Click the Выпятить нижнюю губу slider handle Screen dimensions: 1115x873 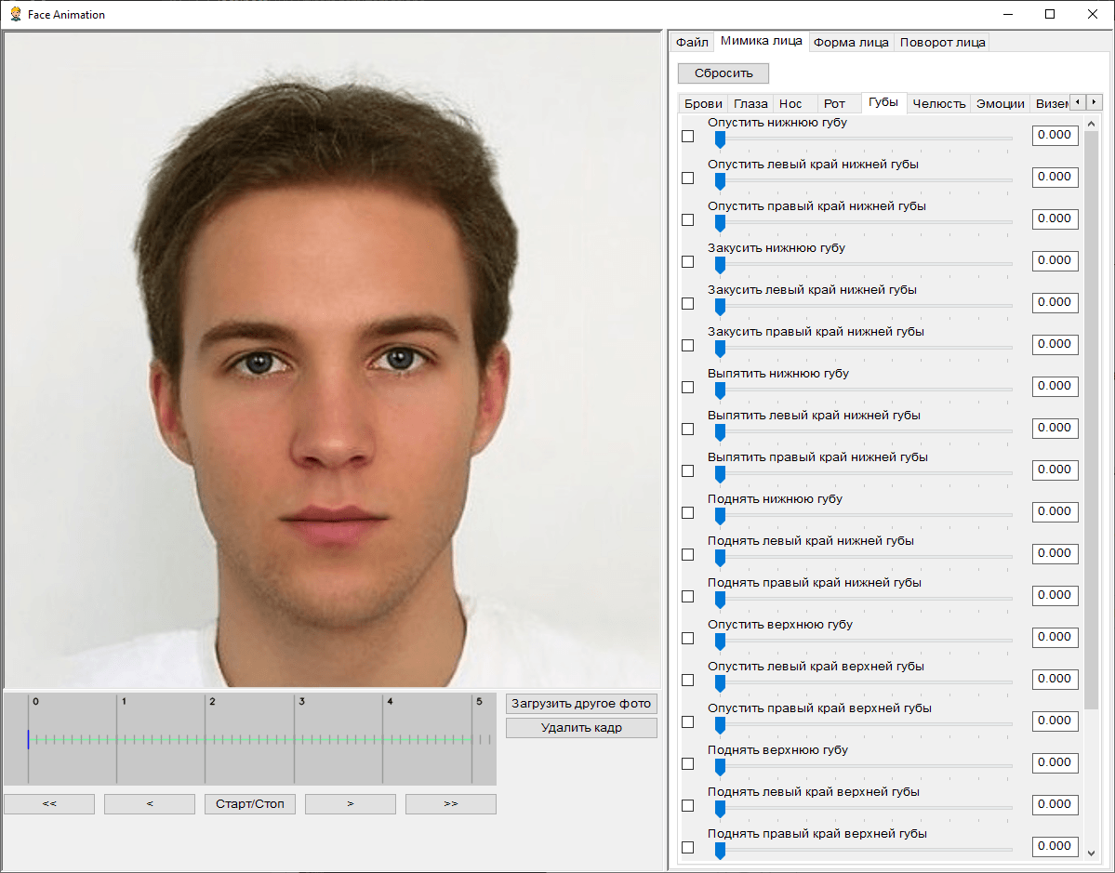point(720,390)
